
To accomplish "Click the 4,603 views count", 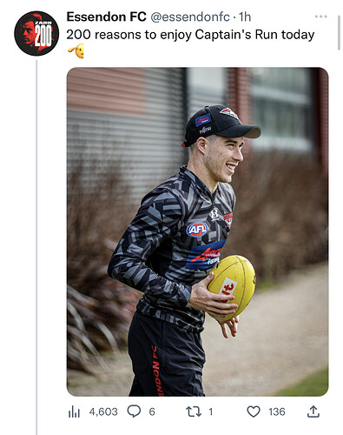I will [103, 412].
